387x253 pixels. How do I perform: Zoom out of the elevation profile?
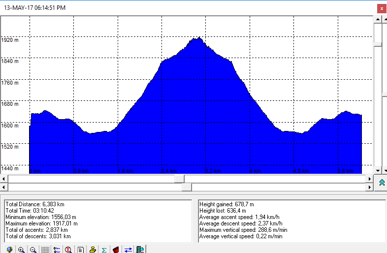[33, 250]
